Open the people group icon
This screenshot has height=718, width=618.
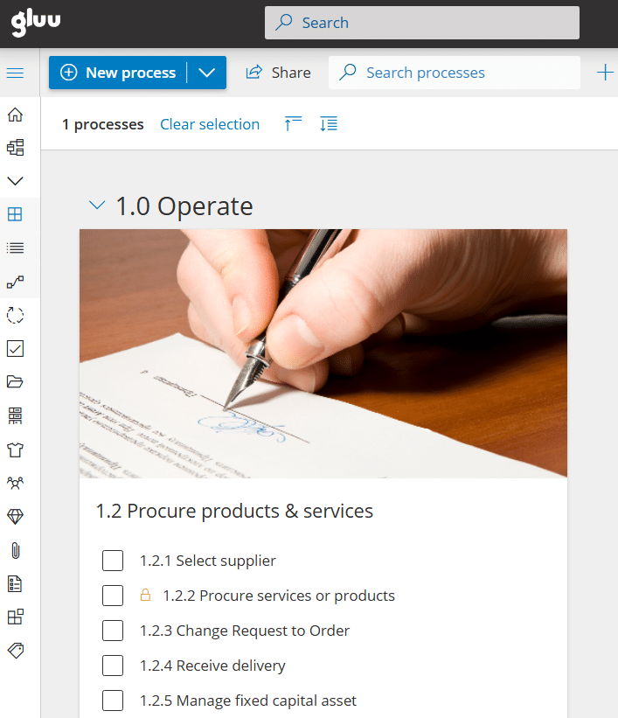pyautogui.click(x=15, y=483)
